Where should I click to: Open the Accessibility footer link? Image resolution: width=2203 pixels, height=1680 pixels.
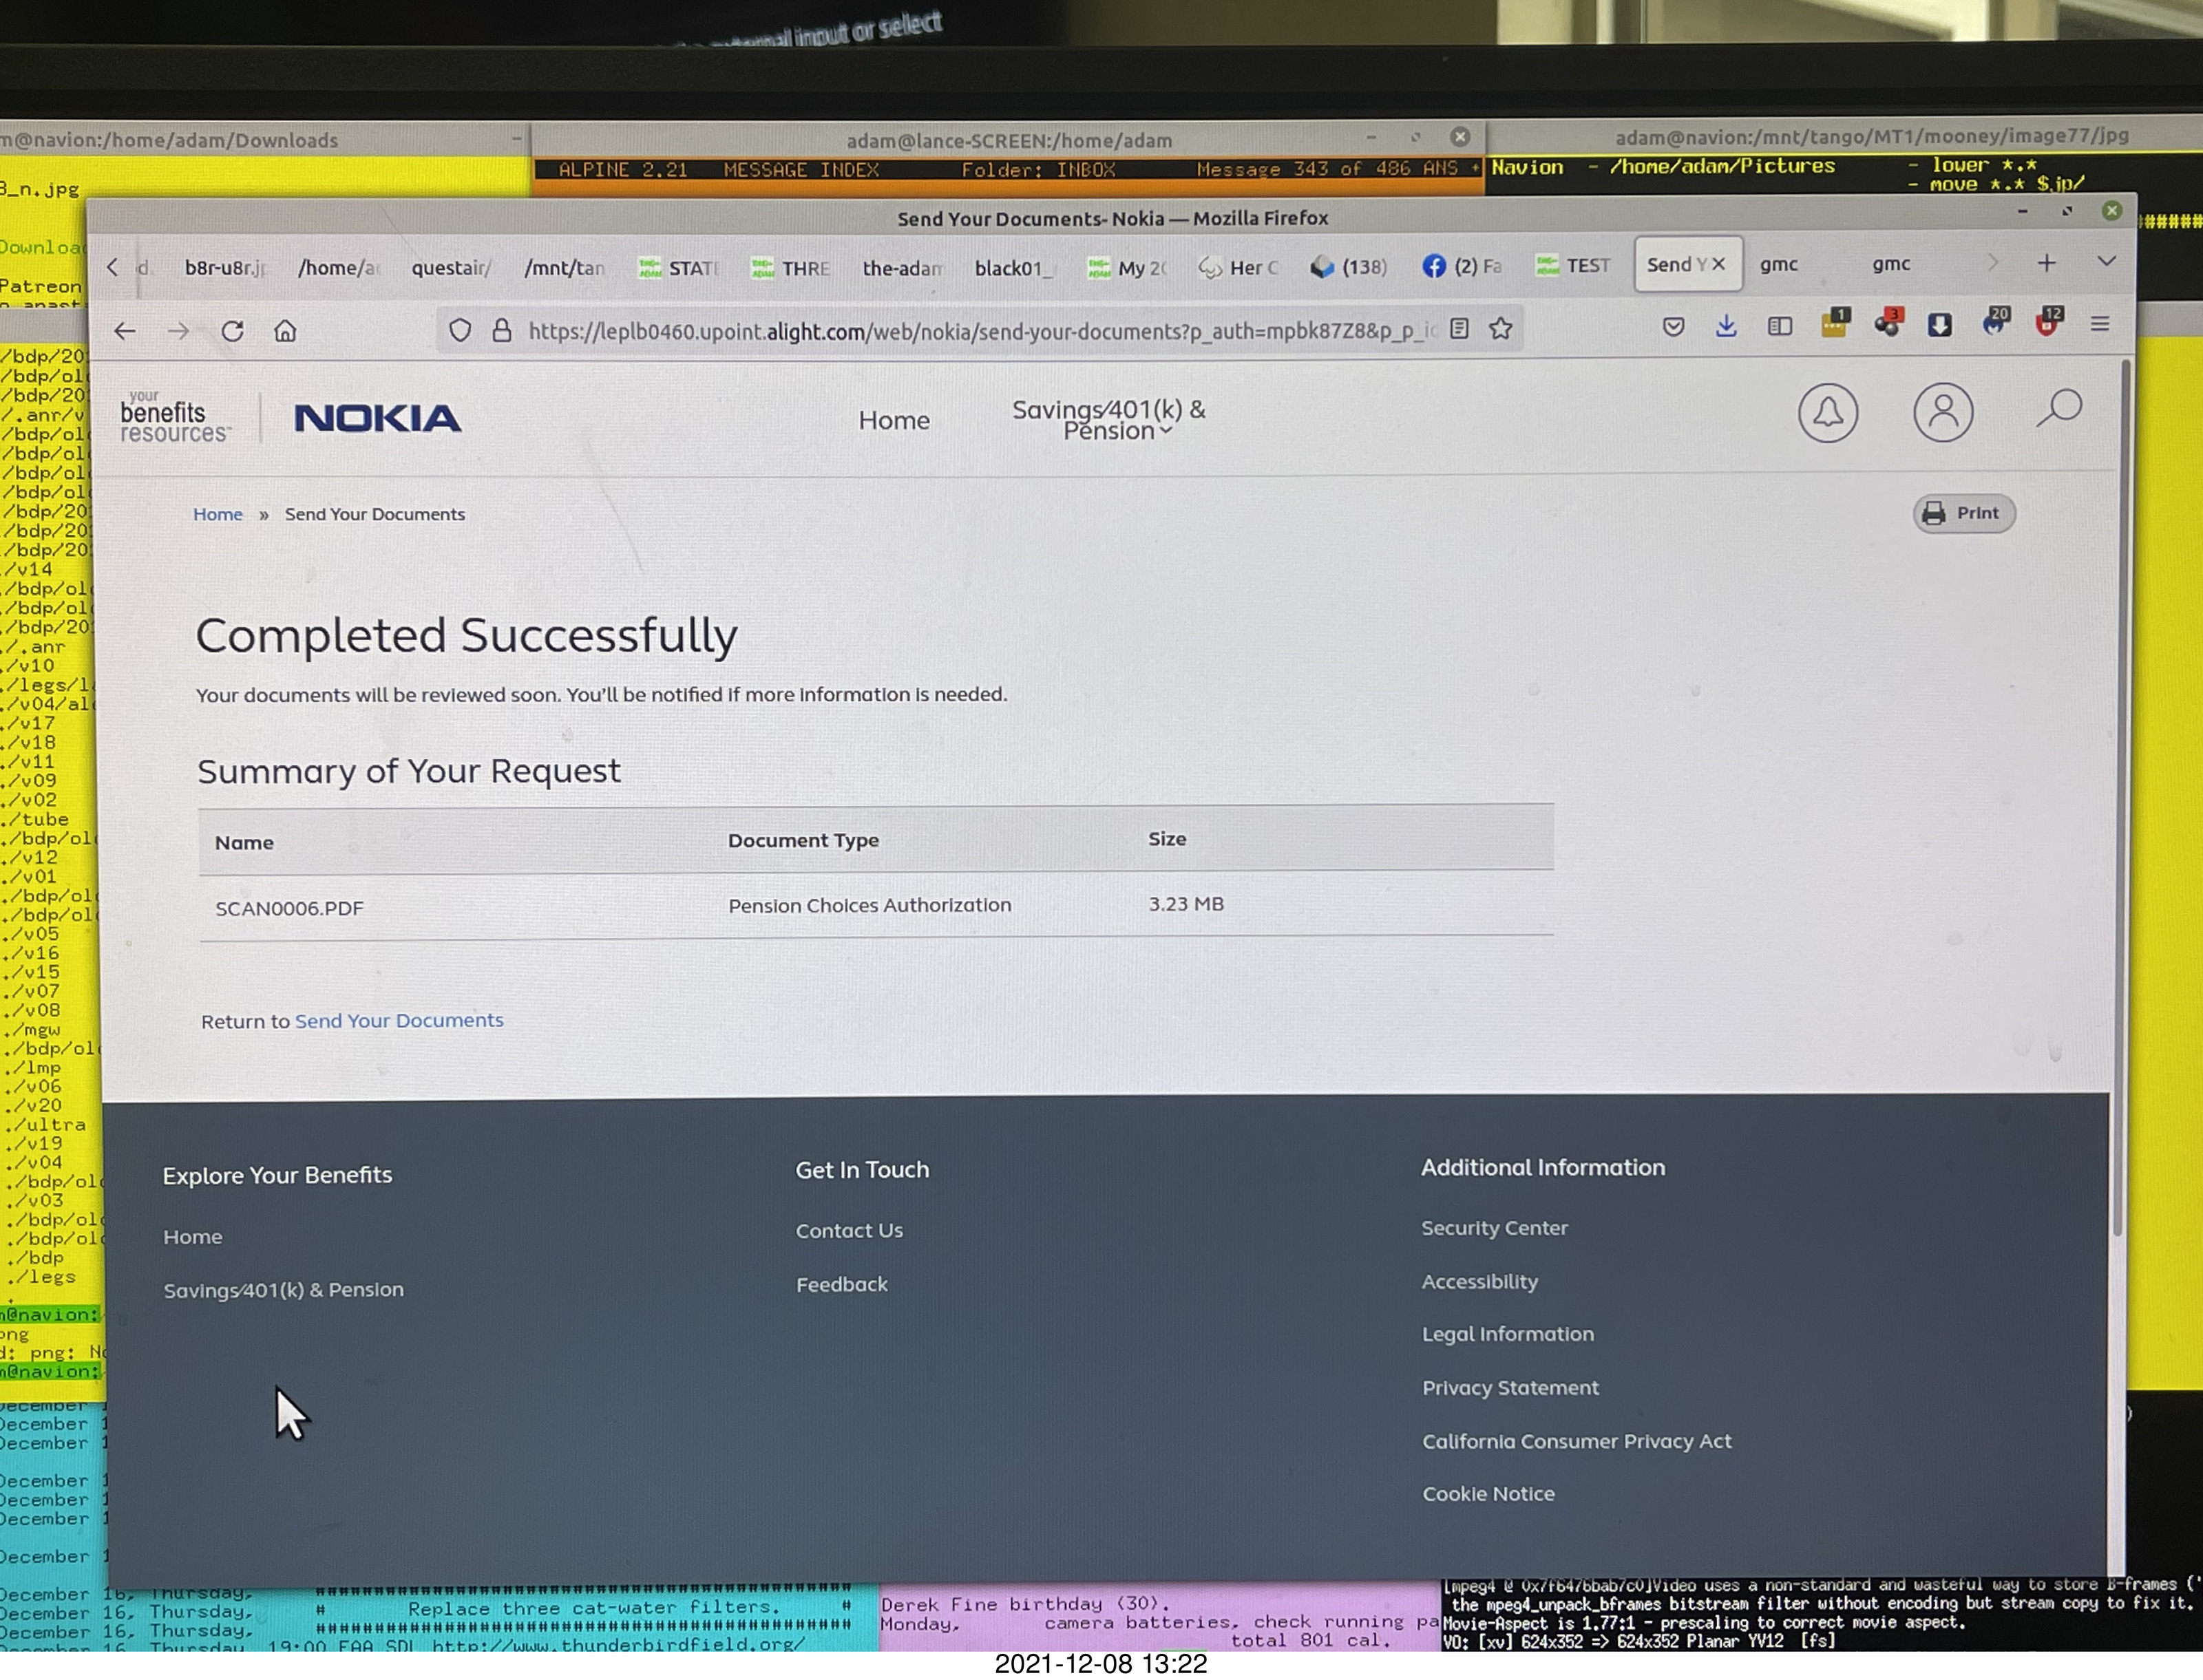[1480, 1282]
